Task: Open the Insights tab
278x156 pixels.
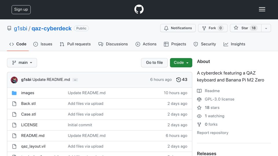Action: point(234,44)
